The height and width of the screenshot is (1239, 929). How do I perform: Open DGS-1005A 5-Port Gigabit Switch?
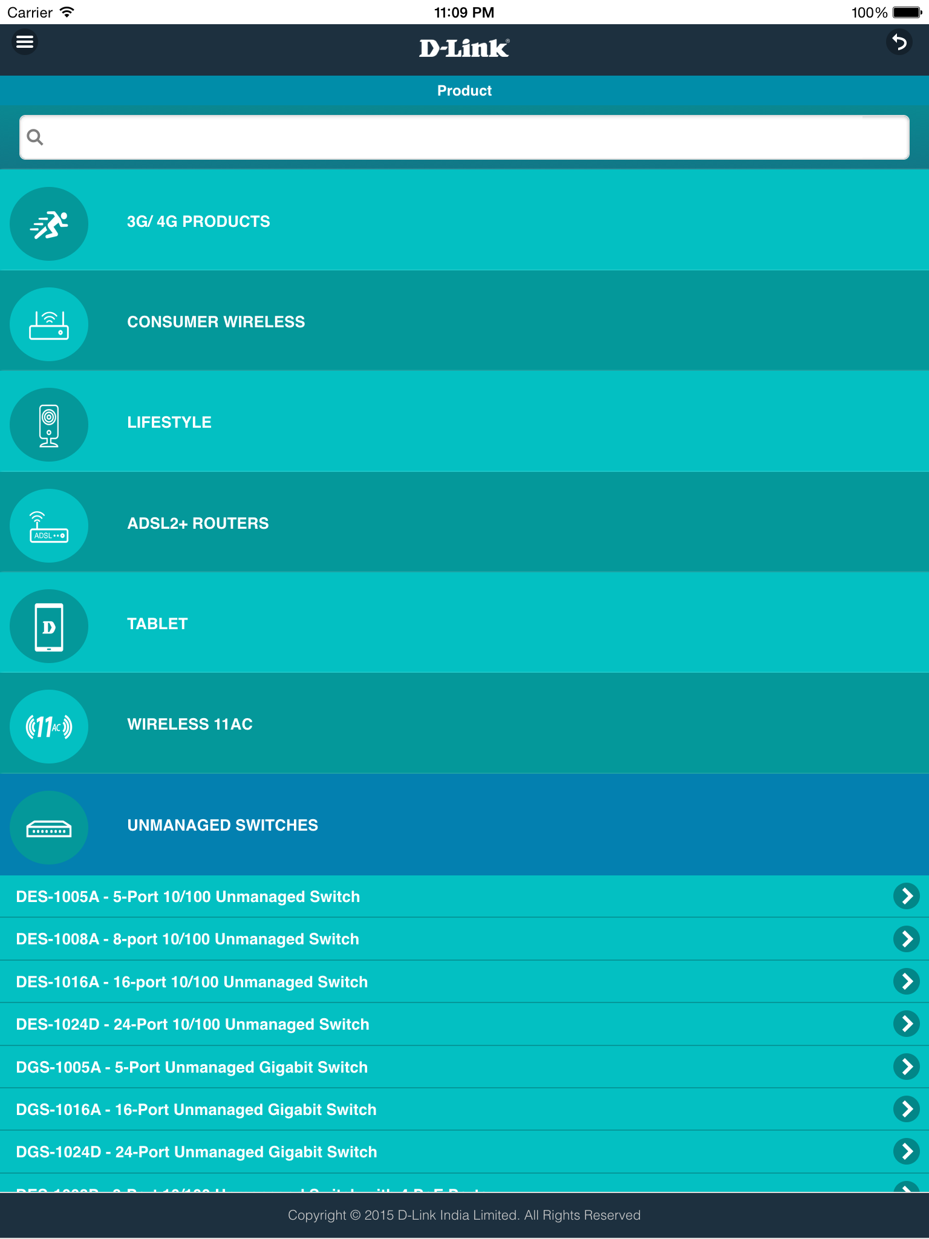(464, 1067)
